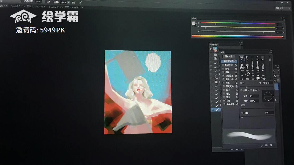The width and height of the screenshot is (294, 165).
Task: Uncheck the 间距 spacing checkbox
Action: [242, 113]
